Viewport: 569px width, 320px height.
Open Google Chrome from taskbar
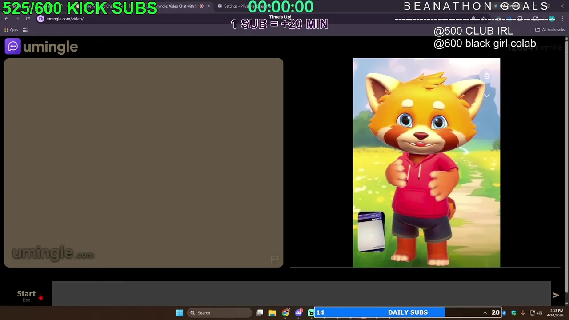[285, 313]
